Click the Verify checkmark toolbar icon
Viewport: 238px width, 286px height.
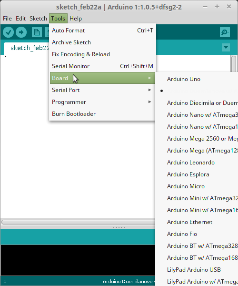click(x=9, y=32)
